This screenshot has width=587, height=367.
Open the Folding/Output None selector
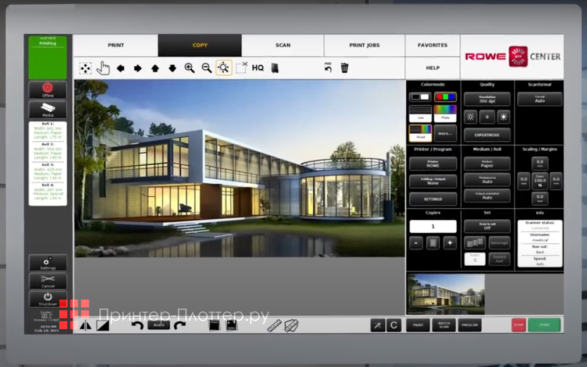click(x=432, y=181)
